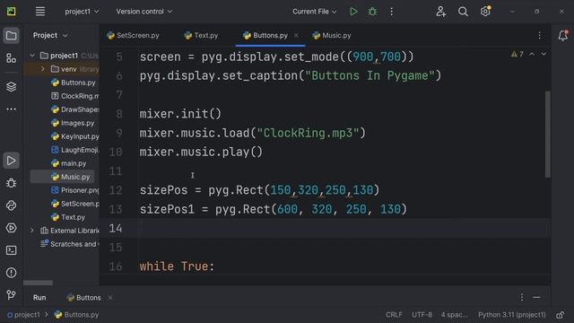Open the Debug tool window sidebar icon

tap(11, 183)
